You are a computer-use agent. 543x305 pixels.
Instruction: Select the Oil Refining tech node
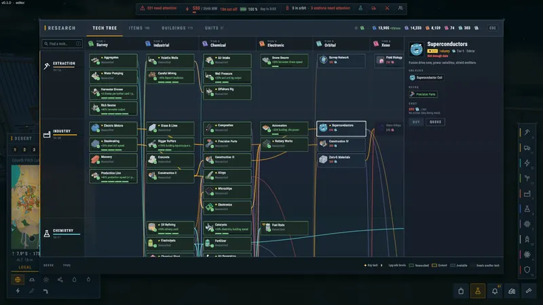click(170, 228)
